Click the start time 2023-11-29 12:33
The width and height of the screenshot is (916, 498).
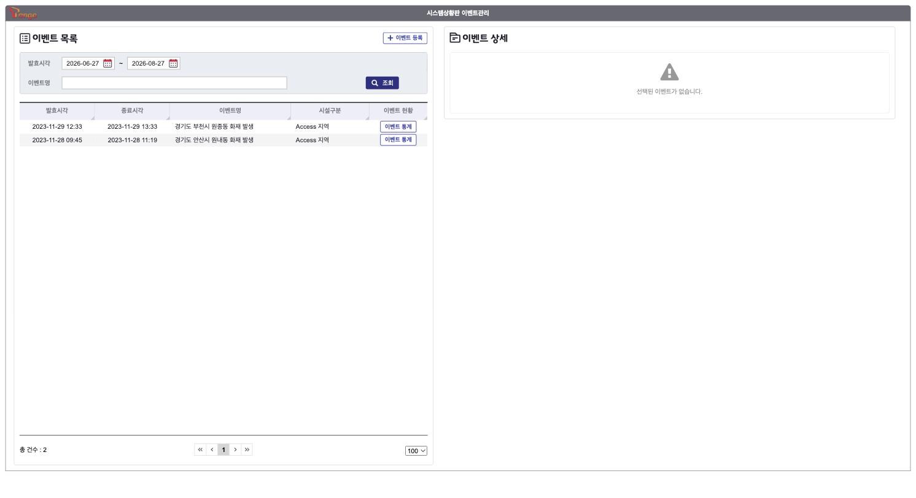(57, 127)
